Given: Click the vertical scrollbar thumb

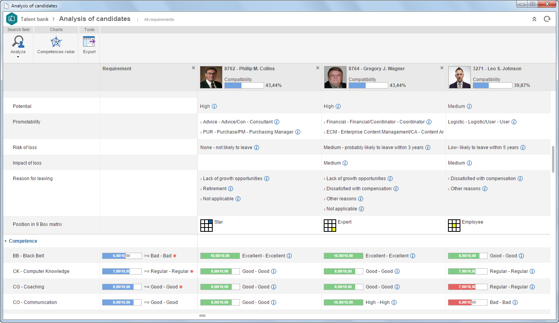Looking at the screenshot, I should coord(553,159).
